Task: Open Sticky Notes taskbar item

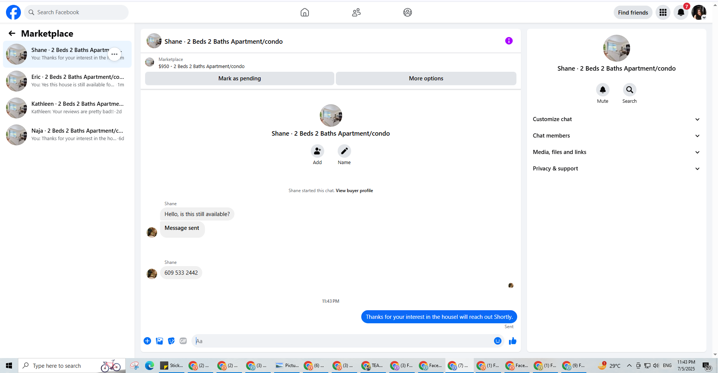Action: [171, 366]
